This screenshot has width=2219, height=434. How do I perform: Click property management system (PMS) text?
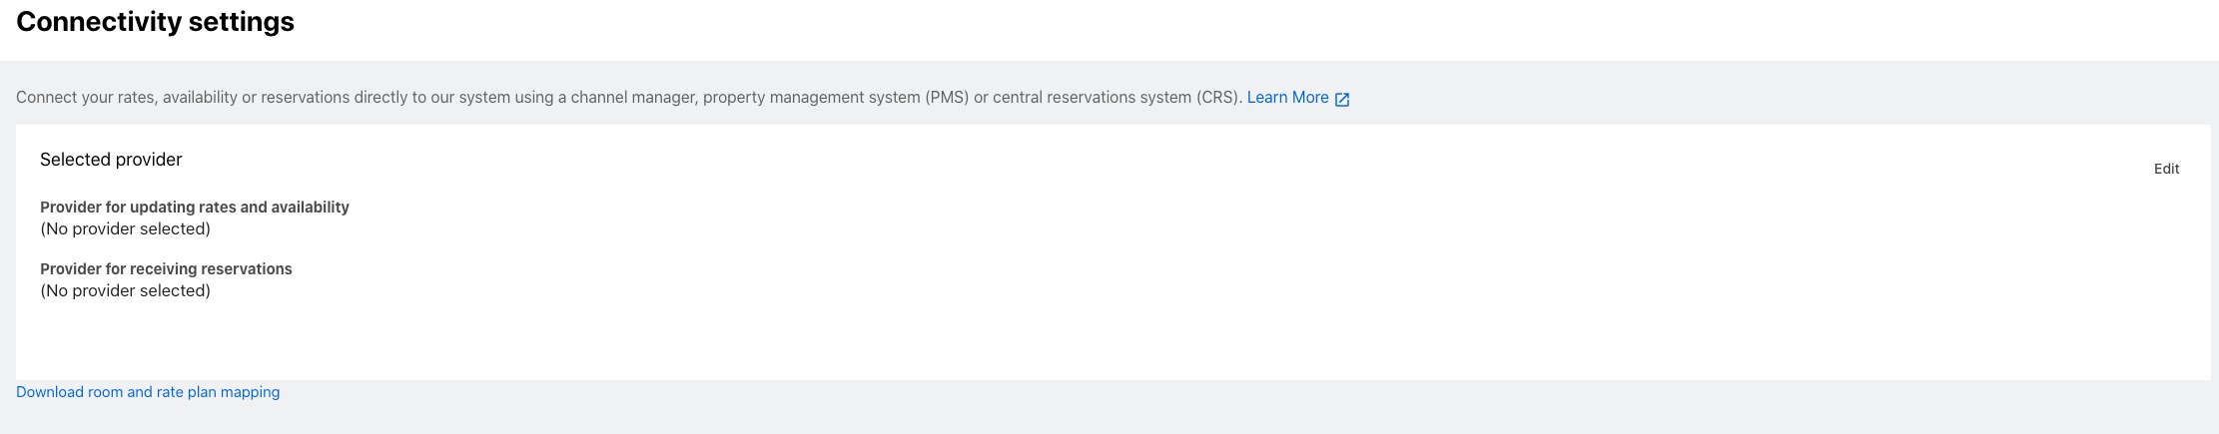pos(836,98)
